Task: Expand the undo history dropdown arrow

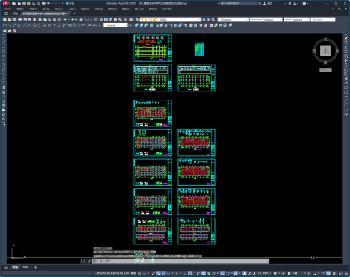Action: 69,20
